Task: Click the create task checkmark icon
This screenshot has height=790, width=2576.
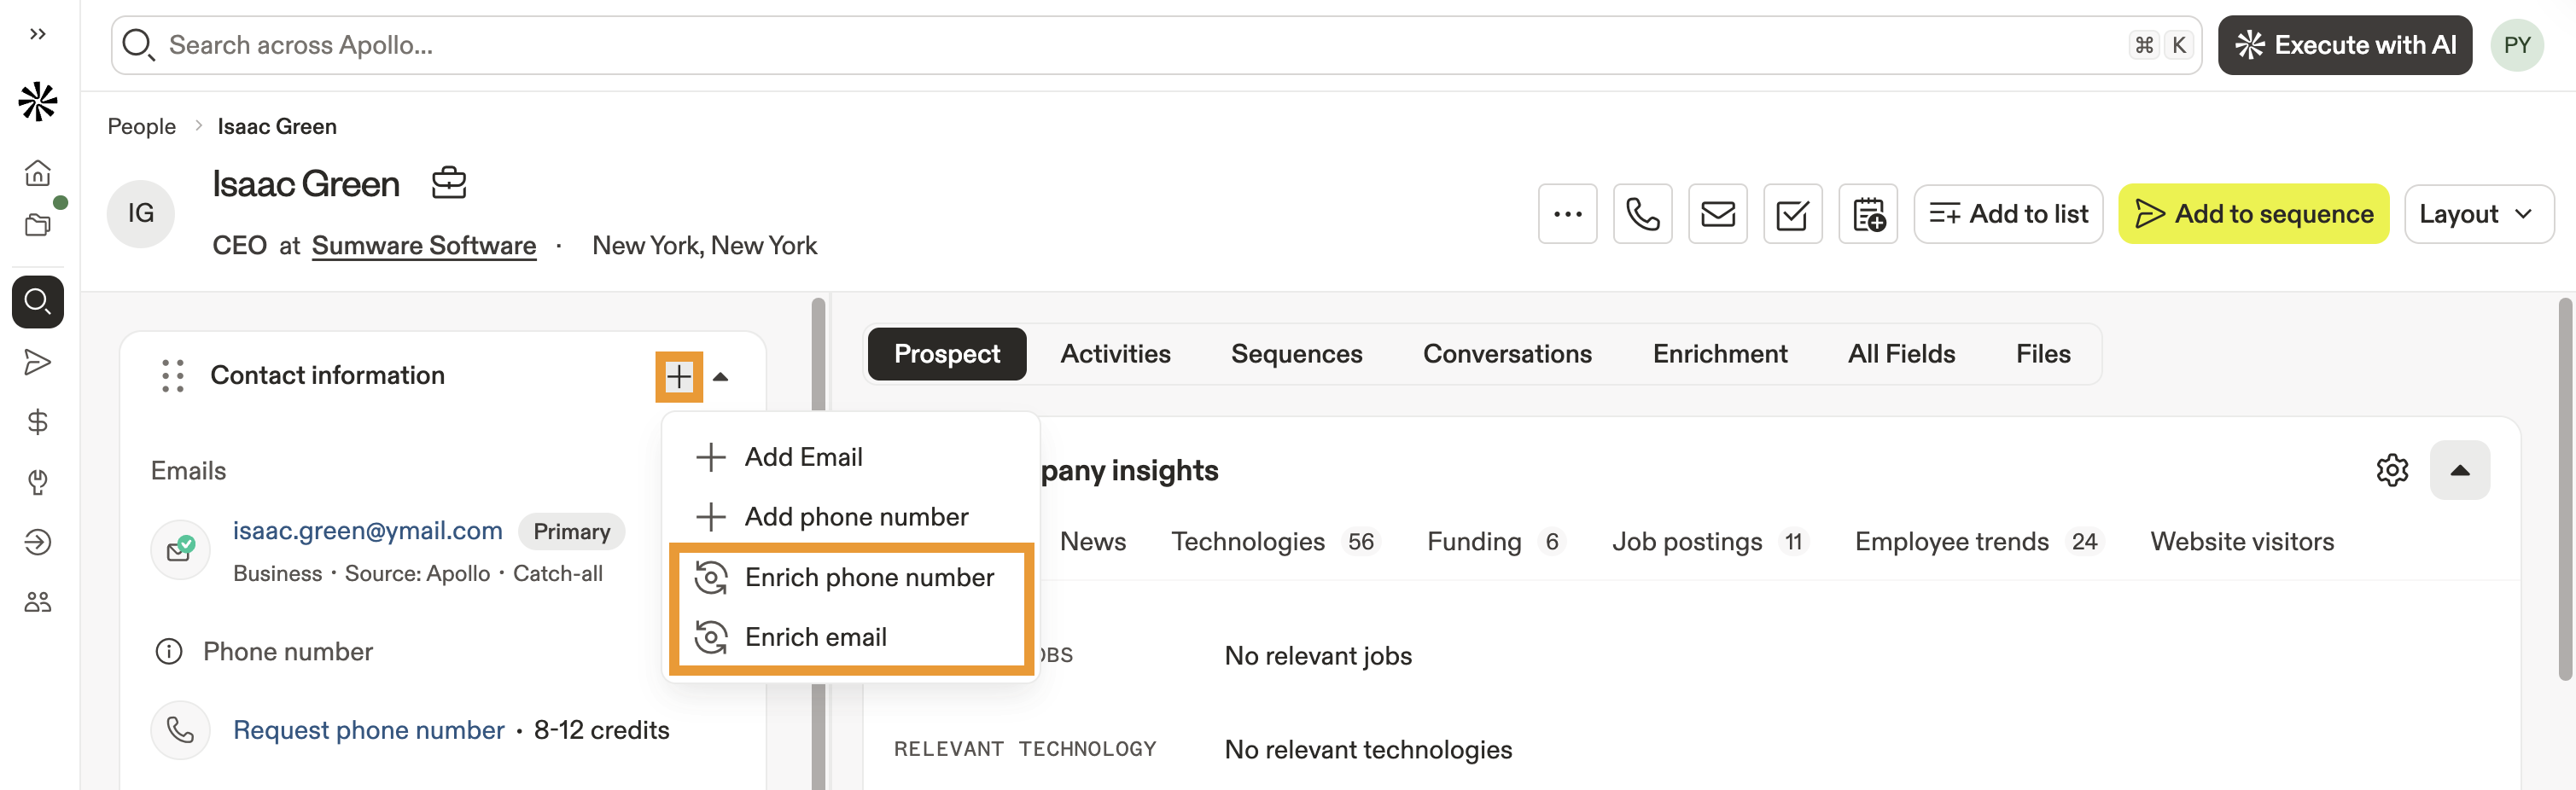Action: point(1792,214)
